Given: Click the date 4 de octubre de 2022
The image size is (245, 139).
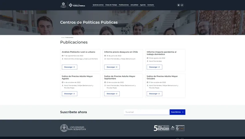Looking at the screenshot, I should point(72,82).
